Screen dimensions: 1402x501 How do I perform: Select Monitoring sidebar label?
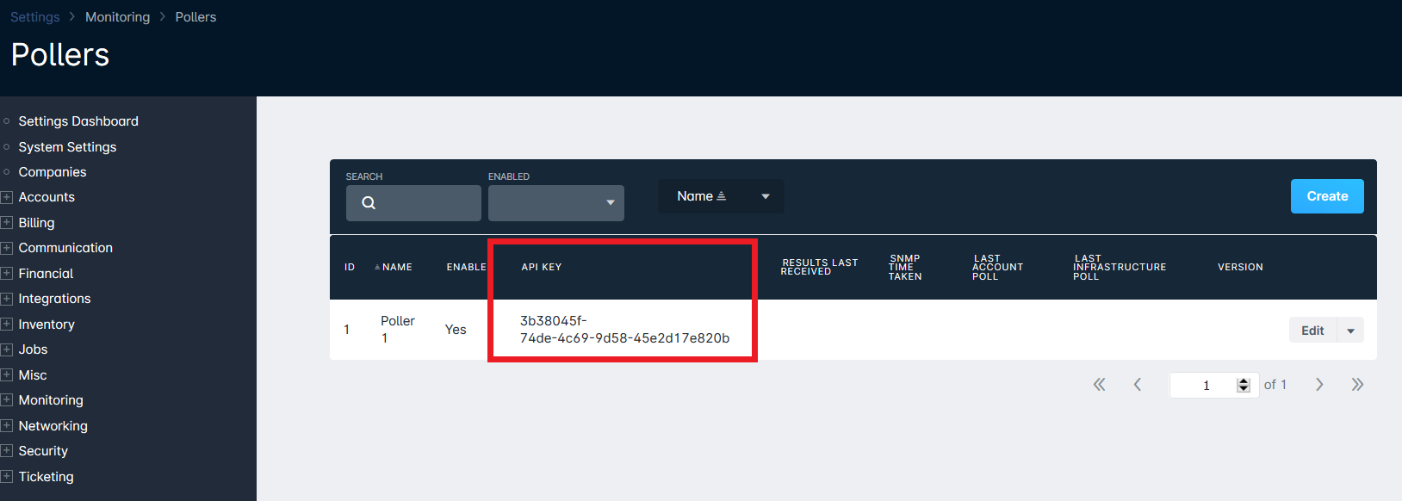point(51,400)
